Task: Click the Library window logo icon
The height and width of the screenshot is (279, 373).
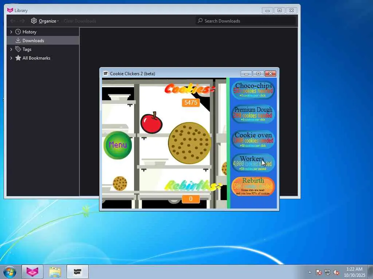Action: click(10, 10)
